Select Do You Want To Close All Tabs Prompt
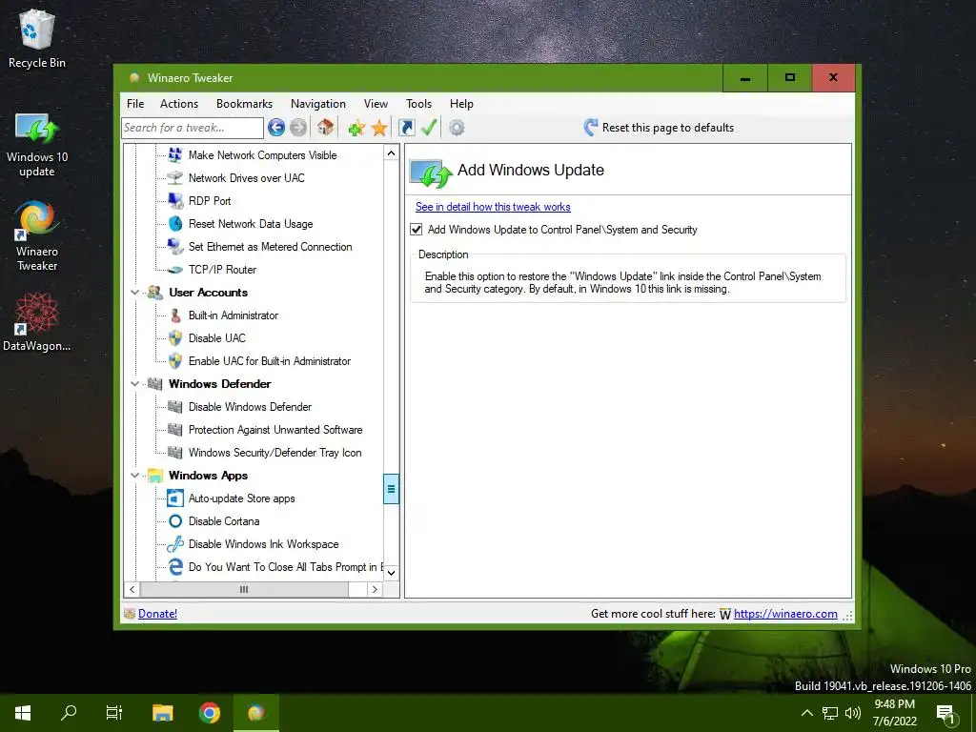Screen dimensions: 976x732 pyautogui.click(x=285, y=567)
